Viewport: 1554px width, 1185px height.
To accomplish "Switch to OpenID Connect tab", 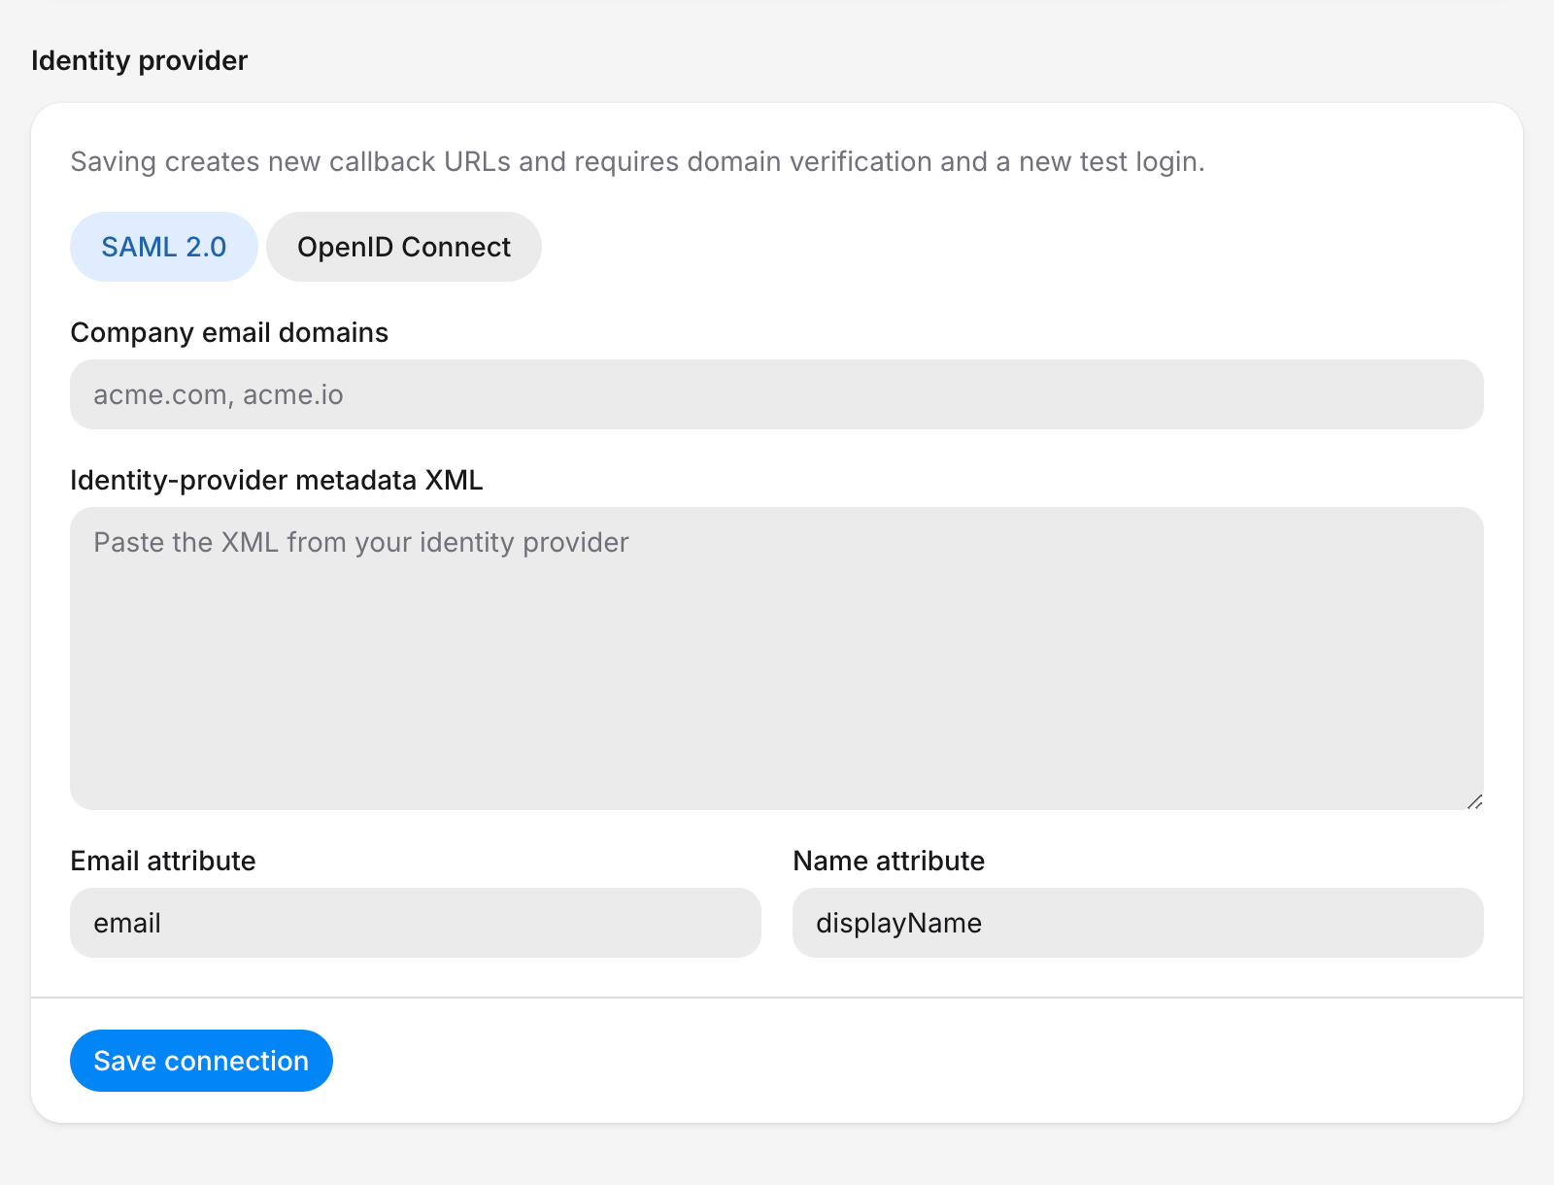I will point(404,247).
